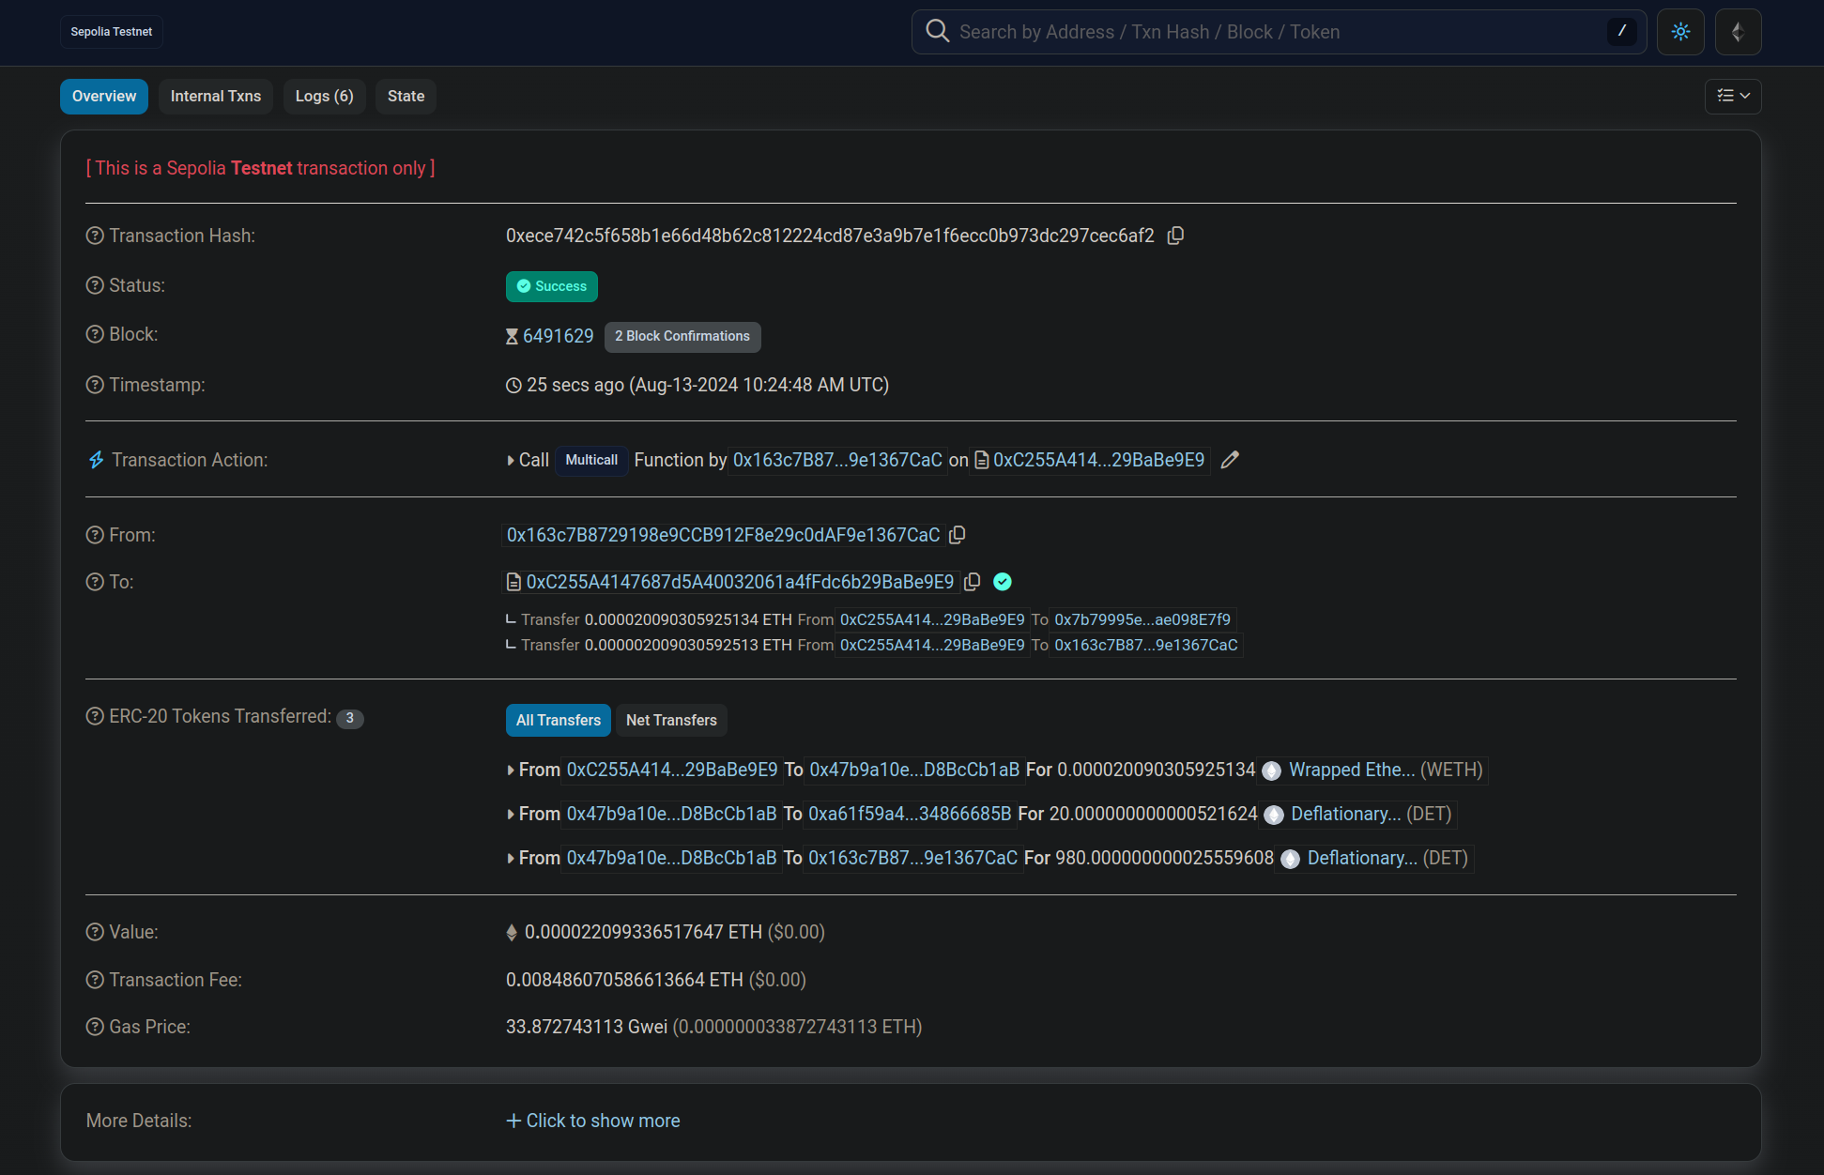This screenshot has width=1824, height=1175.
Task: Click the Wrapped Ether token logo
Action: coord(1271,771)
